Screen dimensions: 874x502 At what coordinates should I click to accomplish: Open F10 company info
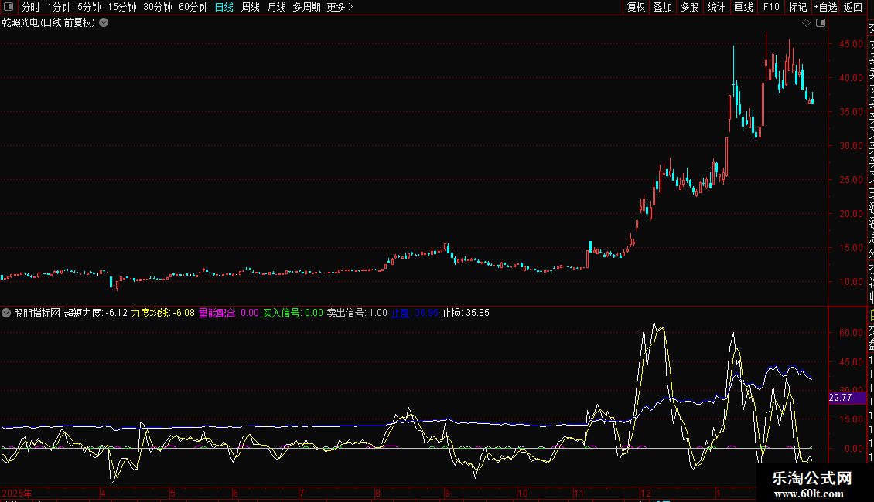(771, 7)
